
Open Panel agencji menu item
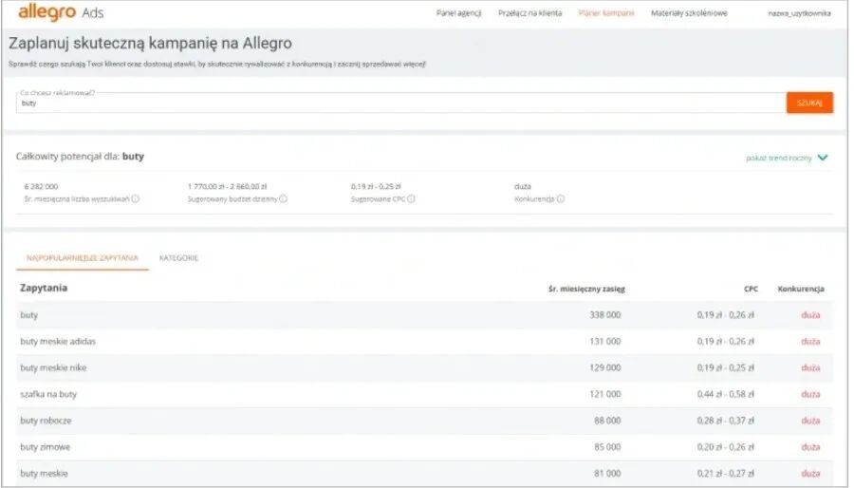point(458,13)
